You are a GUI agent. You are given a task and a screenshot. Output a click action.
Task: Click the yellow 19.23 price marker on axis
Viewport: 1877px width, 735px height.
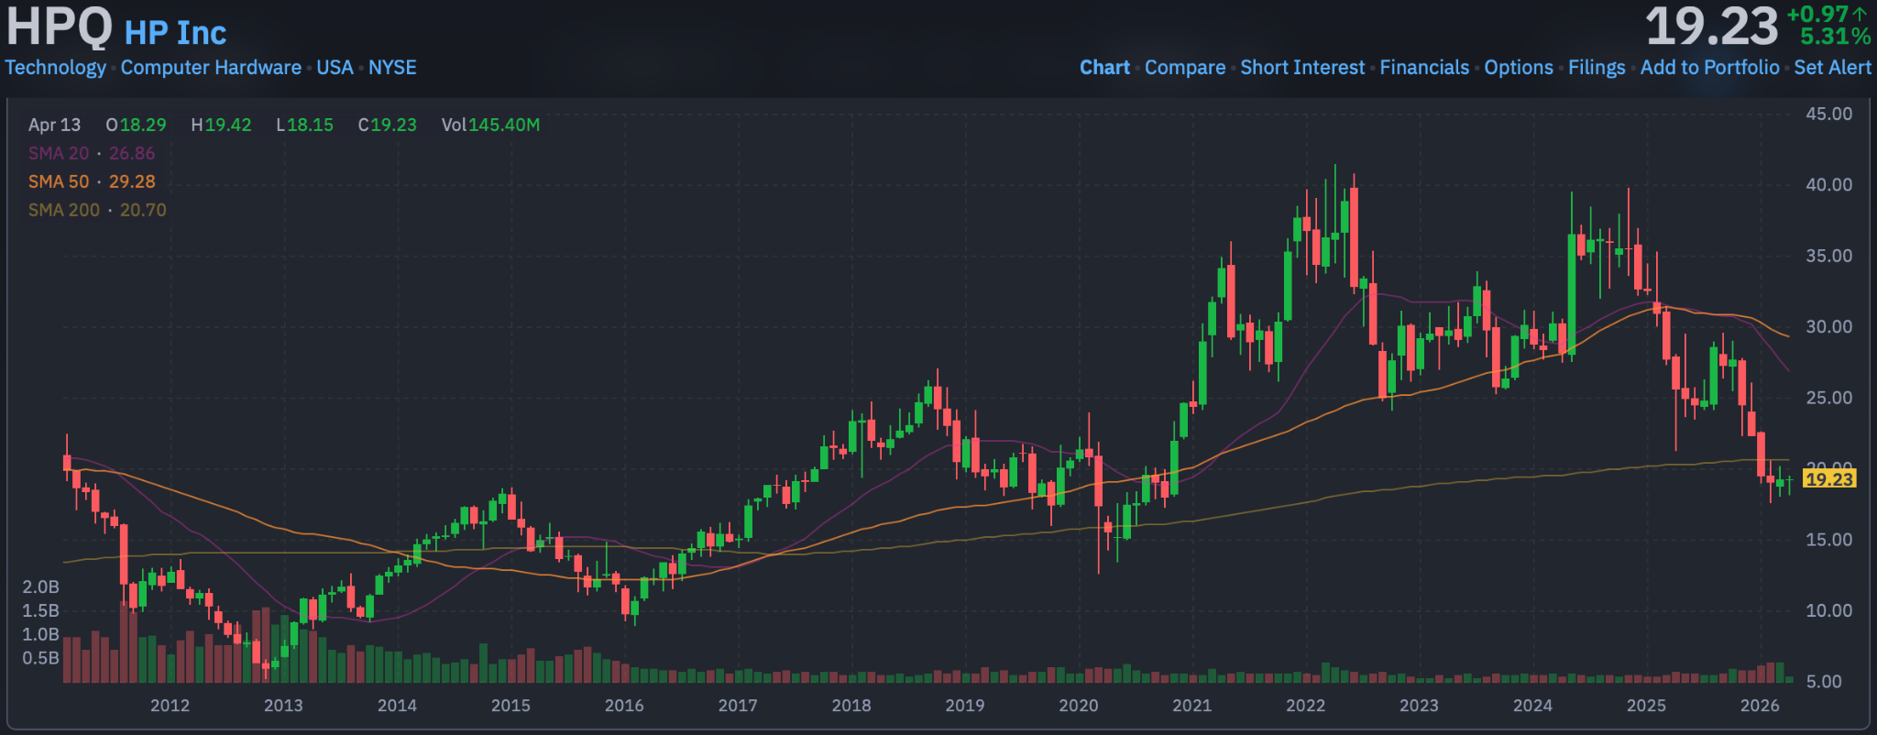pos(1828,478)
